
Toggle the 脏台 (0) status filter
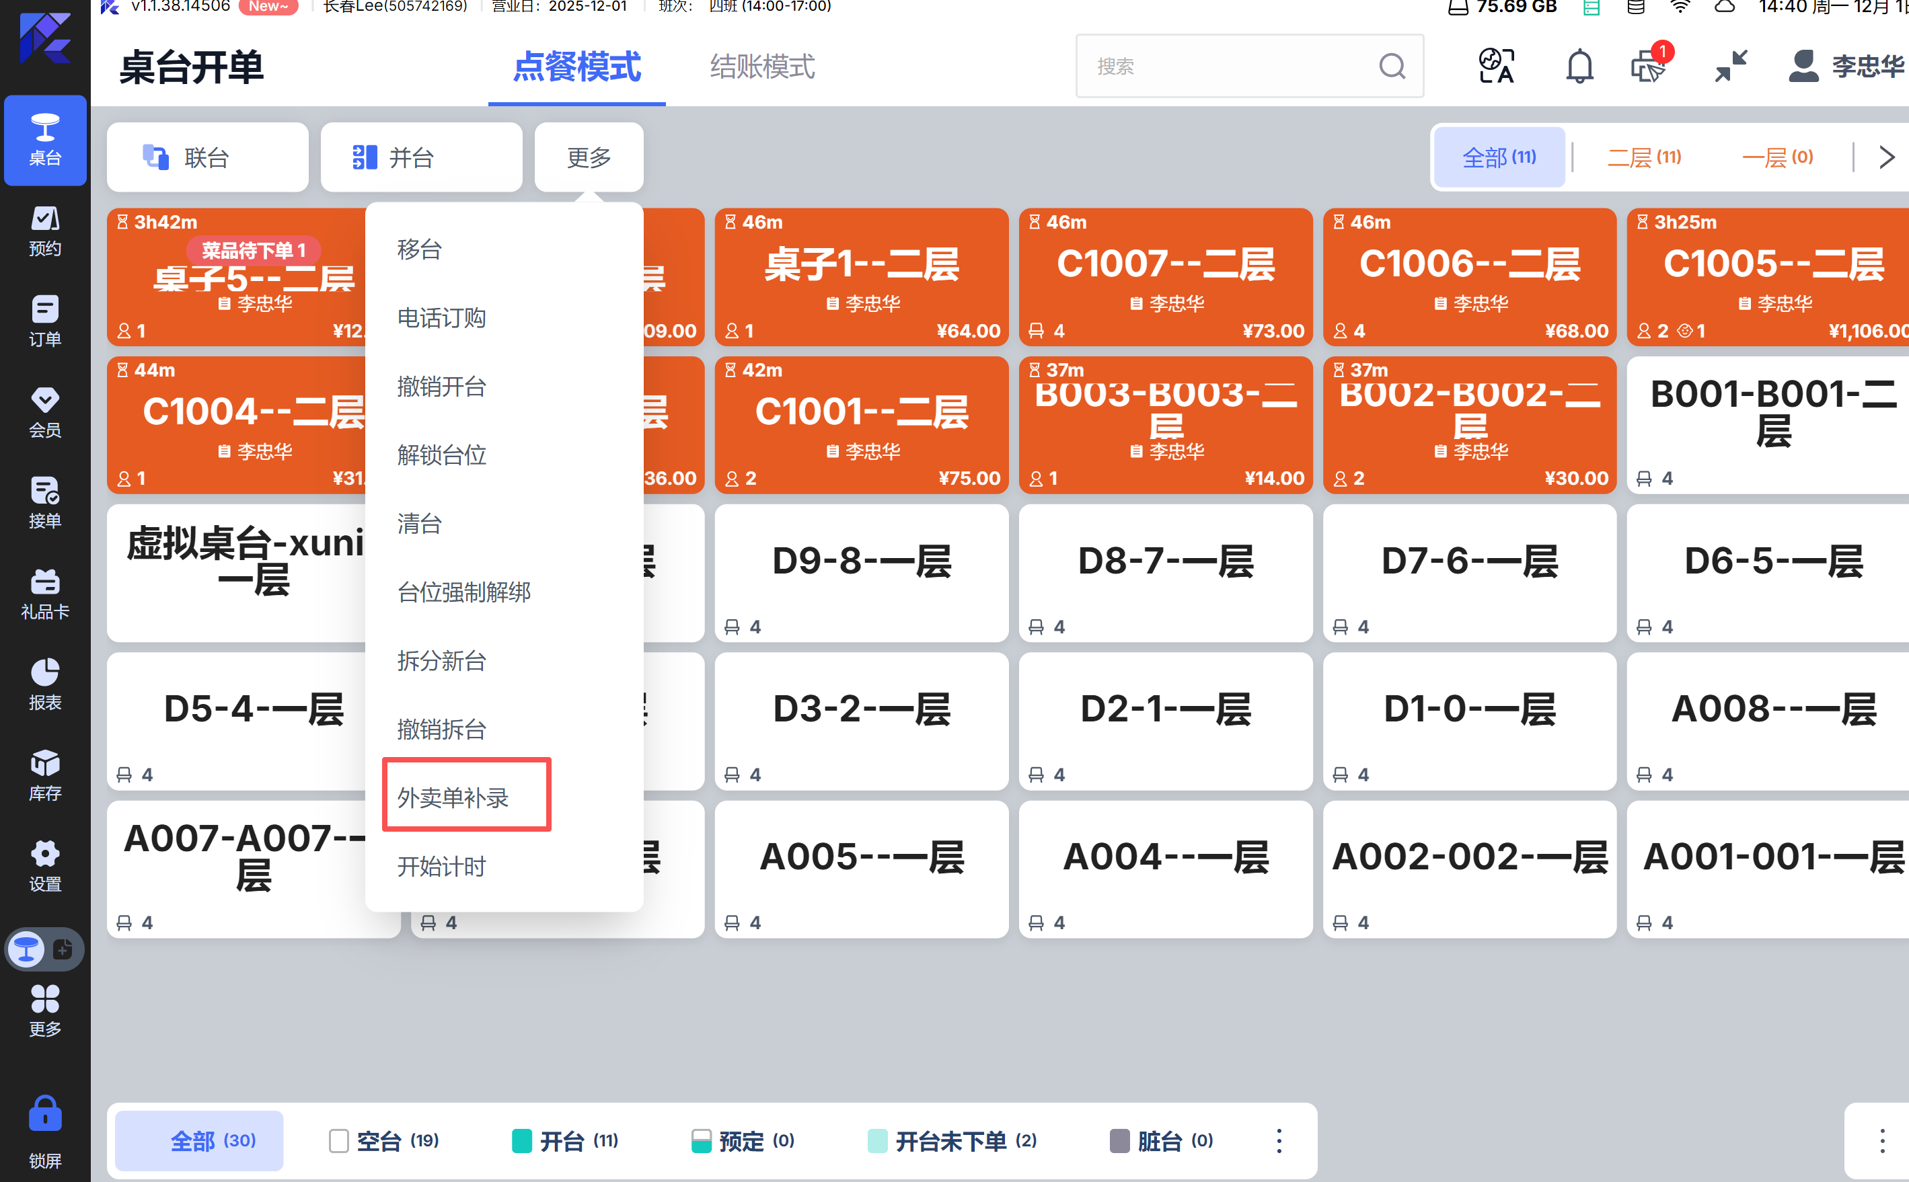(1162, 1140)
